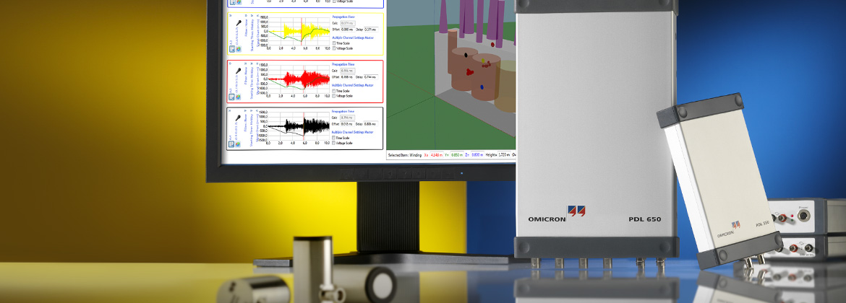Click the Offset field in the yellow panel
The width and height of the screenshot is (846, 303).
pos(348,30)
